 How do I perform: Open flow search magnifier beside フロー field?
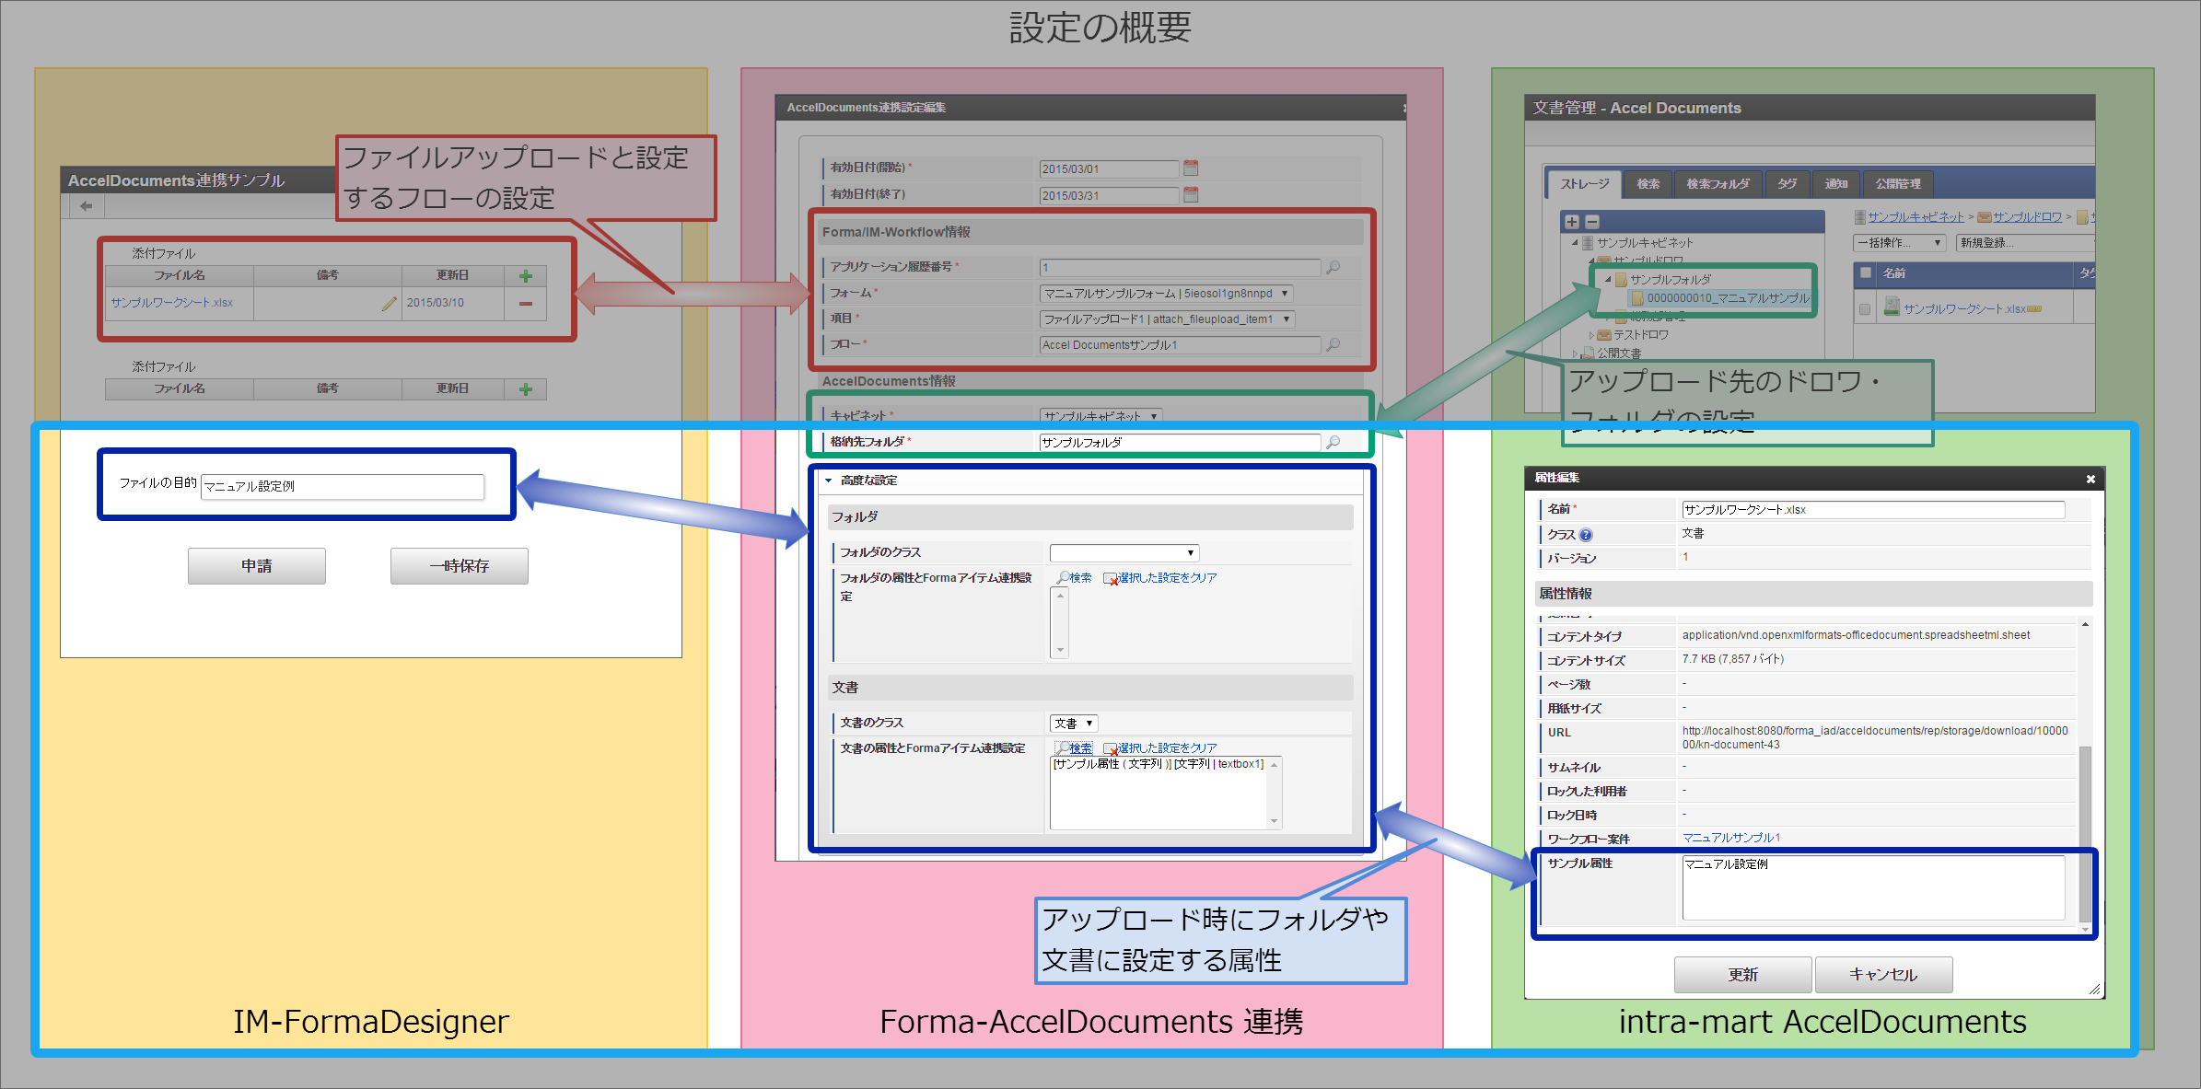click(x=1333, y=344)
